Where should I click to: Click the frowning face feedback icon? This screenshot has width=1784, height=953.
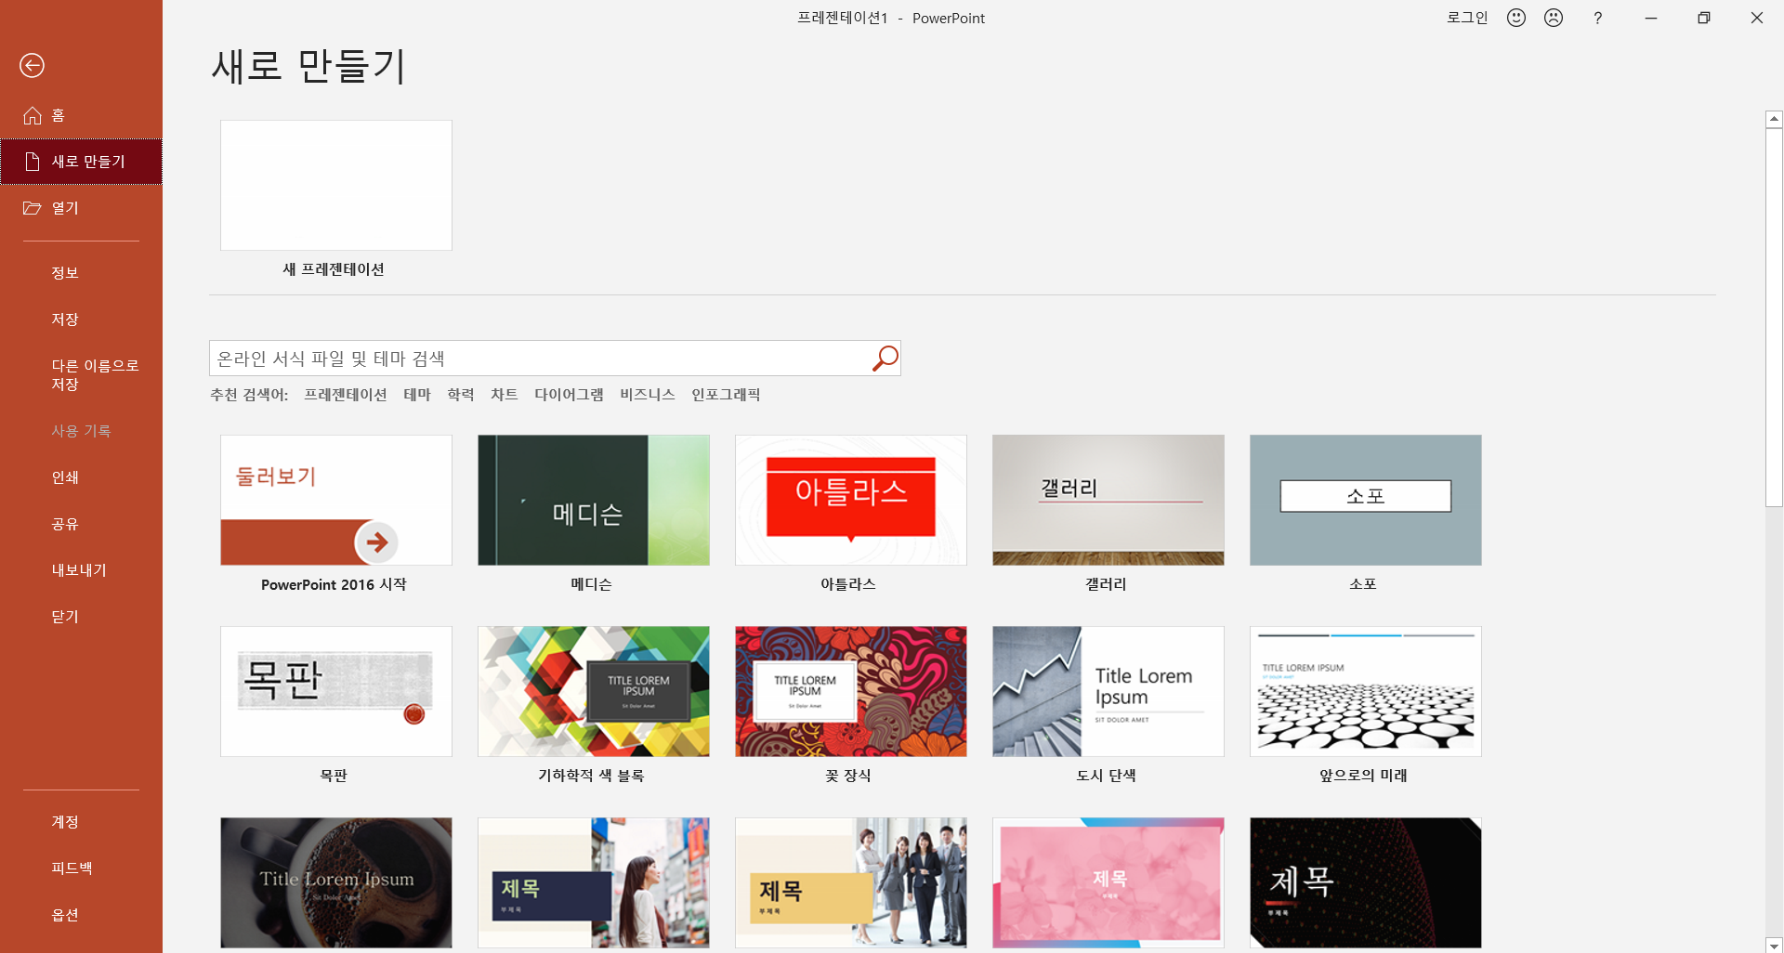point(1554,18)
